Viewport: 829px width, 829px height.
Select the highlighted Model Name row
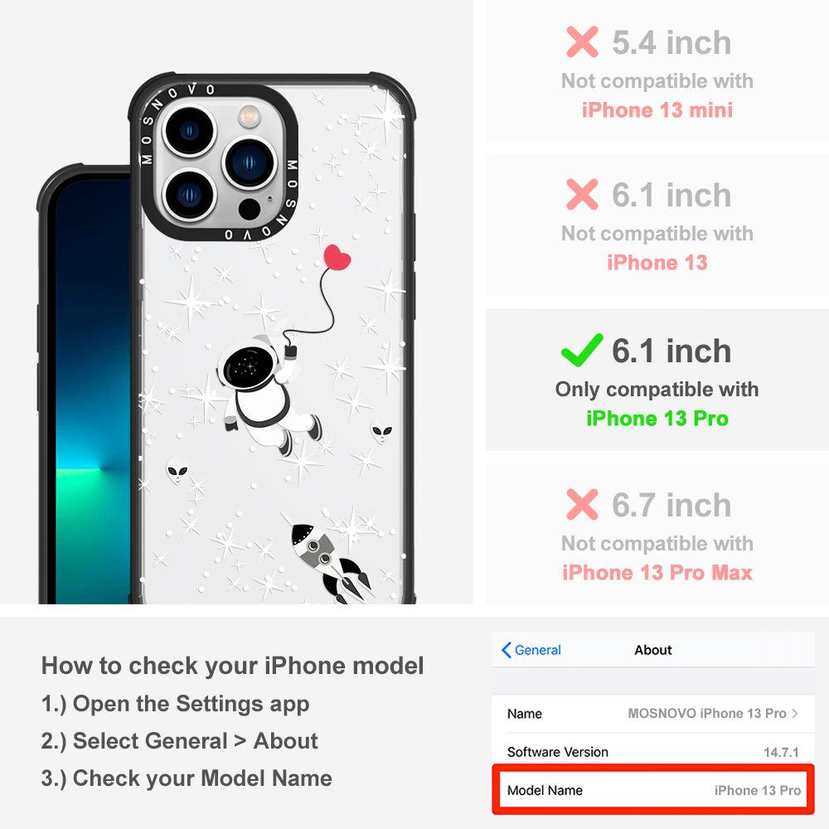pyautogui.click(x=653, y=789)
